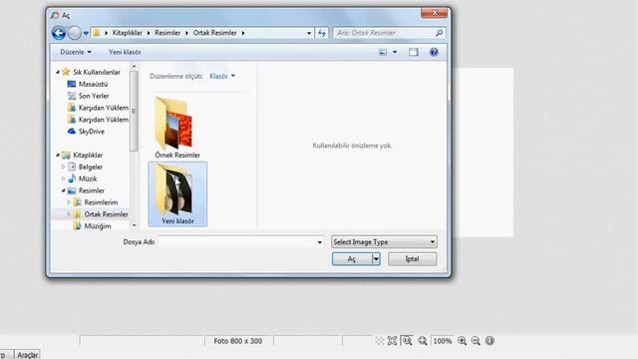Click the boxed zoom icon left of the plain magnifier

[x=407, y=341]
